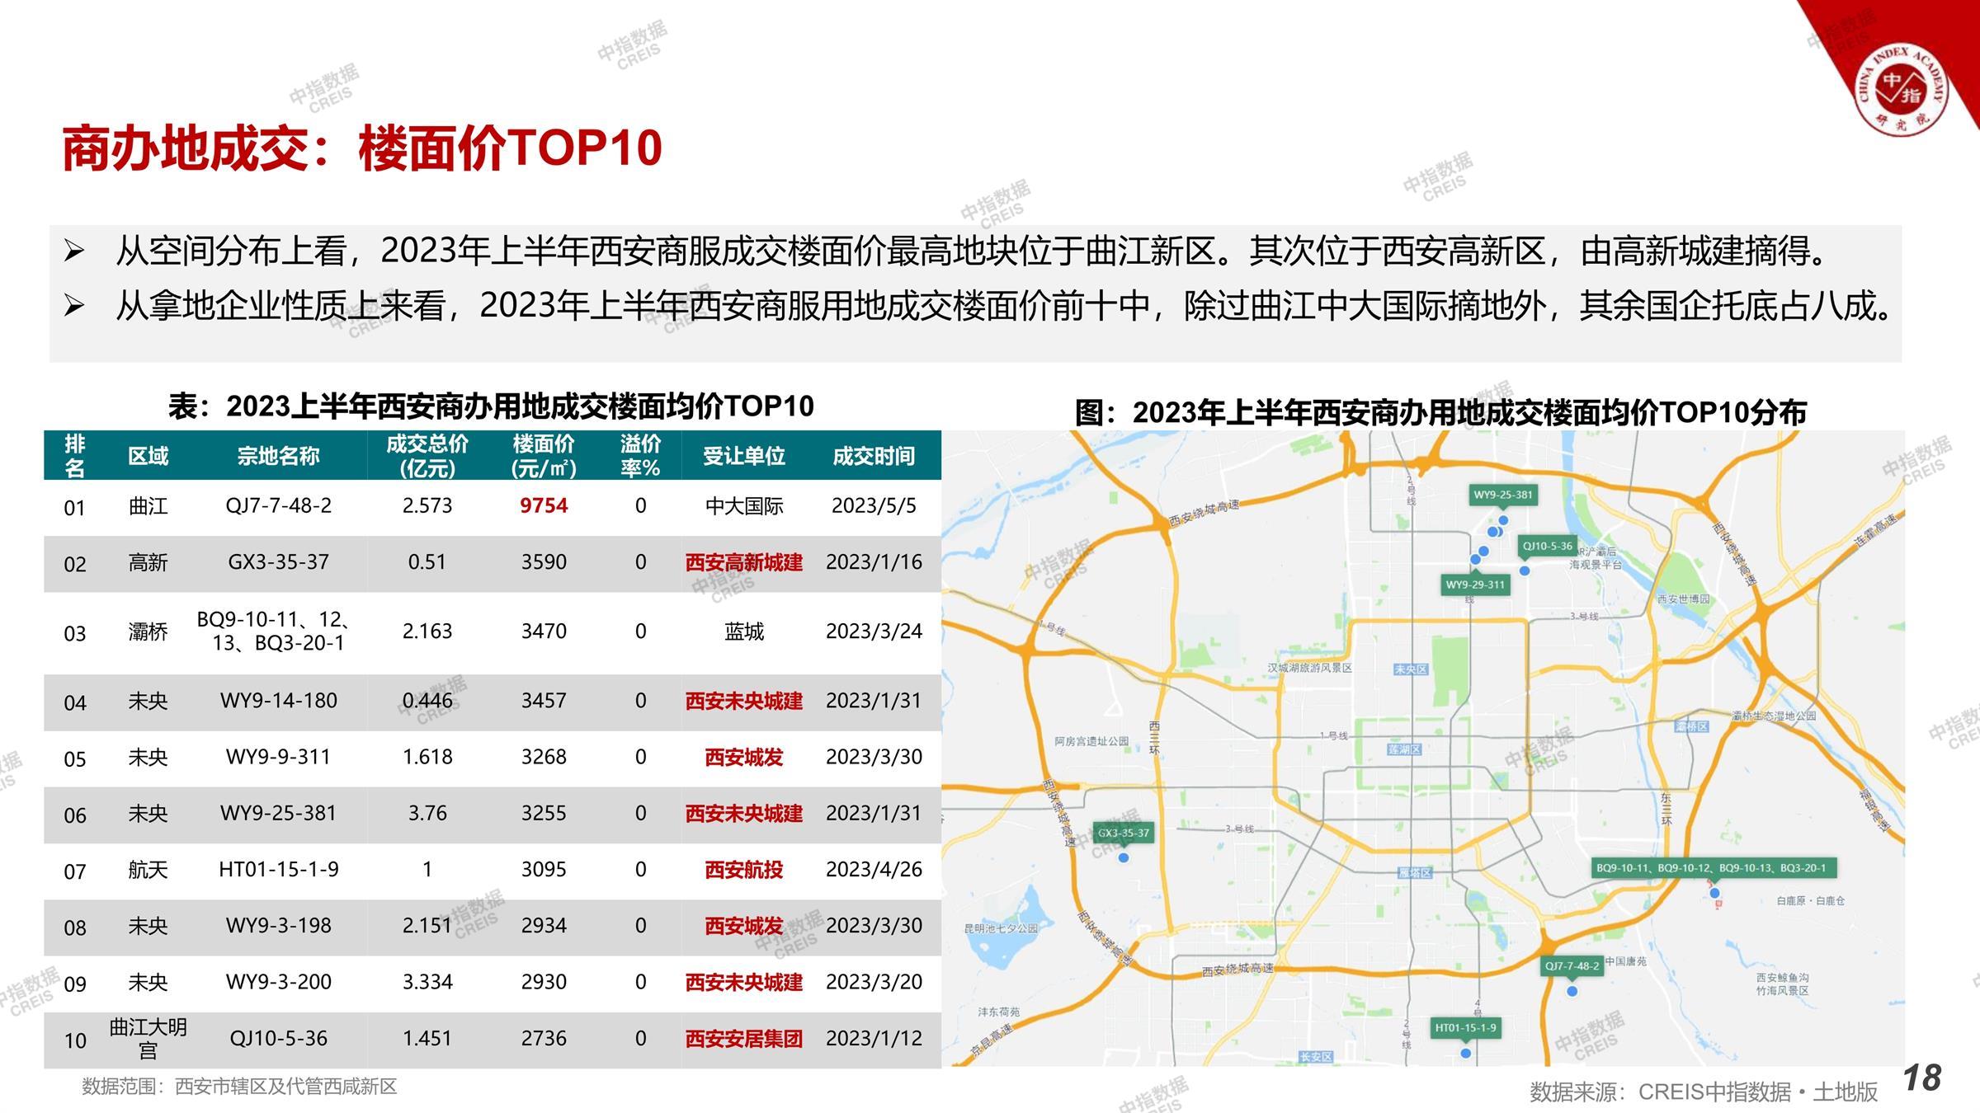The width and height of the screenshot is (1980, 1113).
Task: Click the red 9754 floor price value
Action: pyautogui.click(x=543, y=506)
